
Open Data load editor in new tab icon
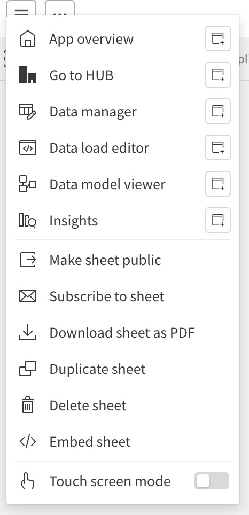click(x=218, y=147)
